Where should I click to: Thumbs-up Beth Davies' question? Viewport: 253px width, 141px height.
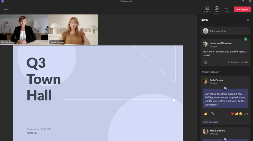[x=206, y=114]
